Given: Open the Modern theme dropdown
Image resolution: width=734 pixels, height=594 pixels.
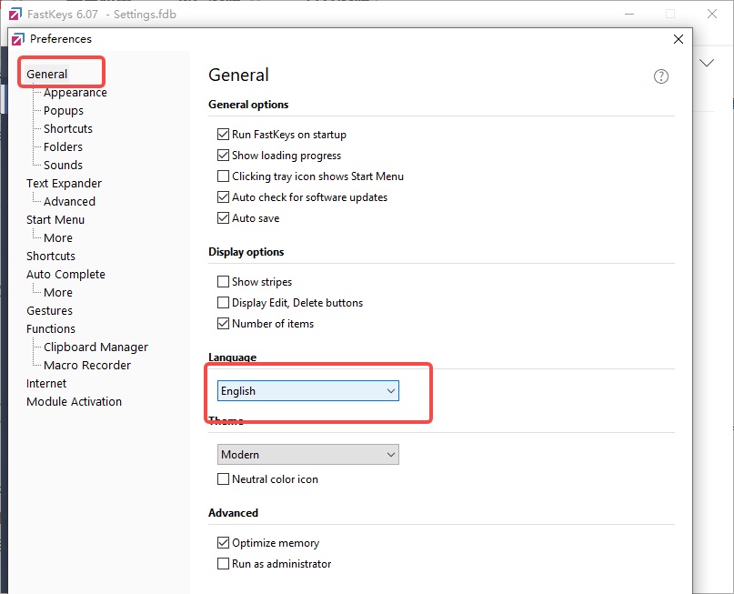Looking at the screenshot, I should 308,455.
